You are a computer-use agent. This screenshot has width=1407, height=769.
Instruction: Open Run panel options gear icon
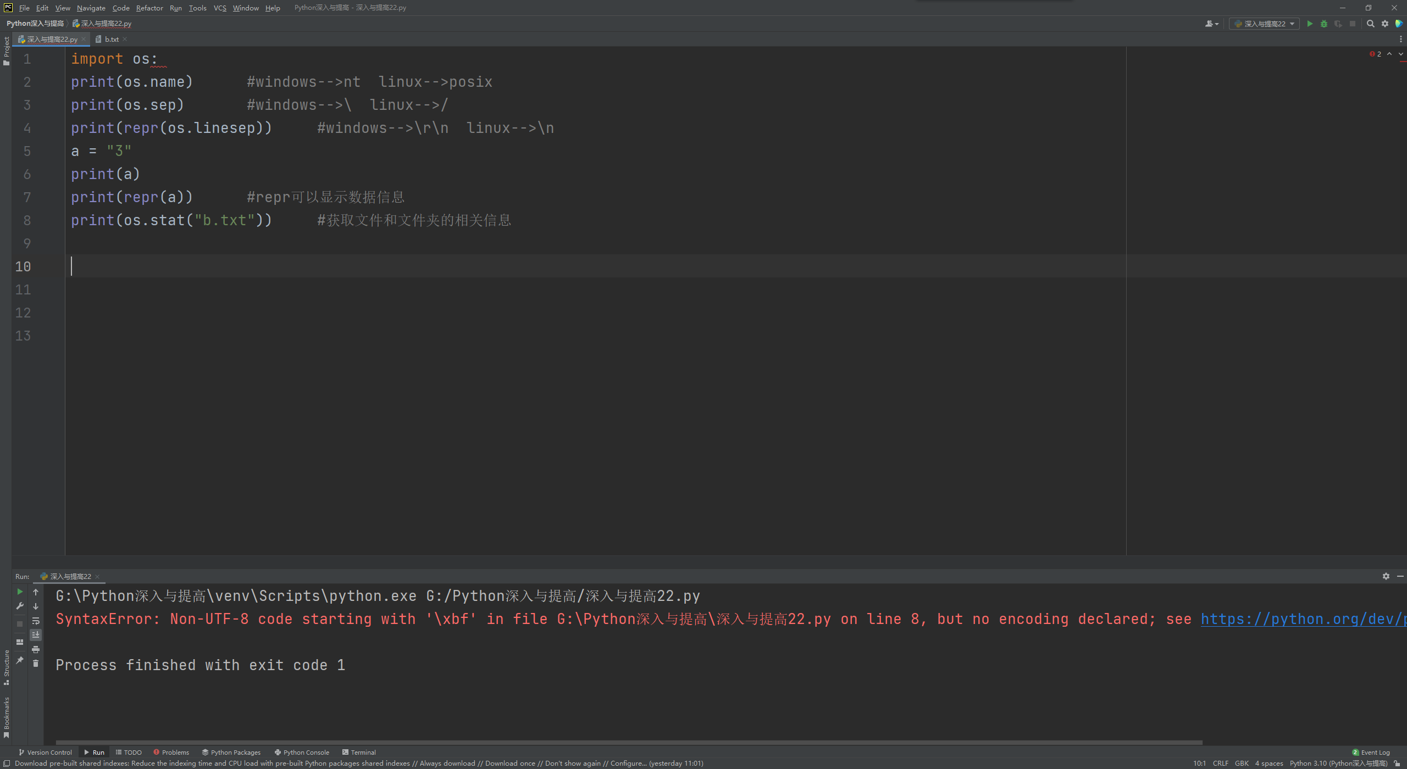(x=1386, y=576)
